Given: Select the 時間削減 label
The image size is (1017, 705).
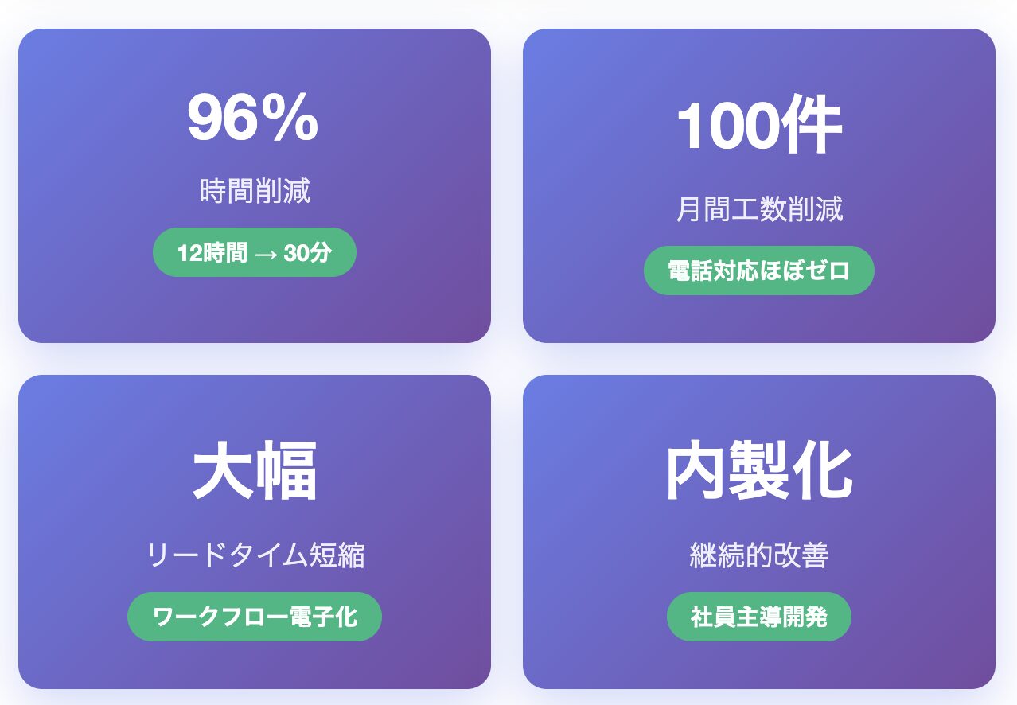Looking at the screenshot, I should click(x=255, y=191).
